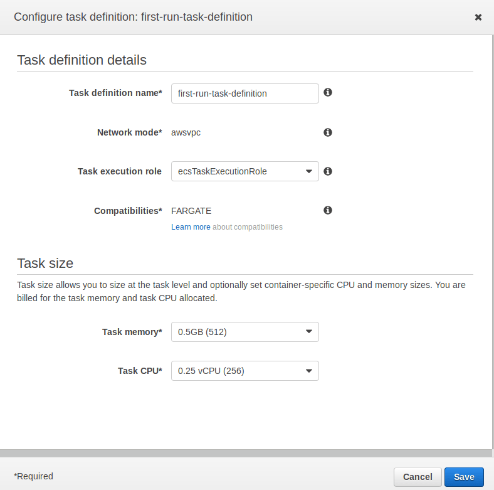Click the awsvpc network mode value
This screenshot has height=490, width=494.
click(x=186, y=132)
